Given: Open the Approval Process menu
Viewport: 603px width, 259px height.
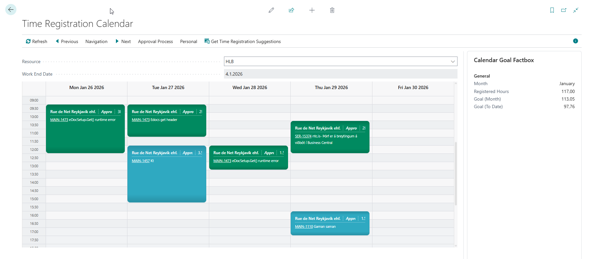Looking at the screenshot, I should point(155,41).
